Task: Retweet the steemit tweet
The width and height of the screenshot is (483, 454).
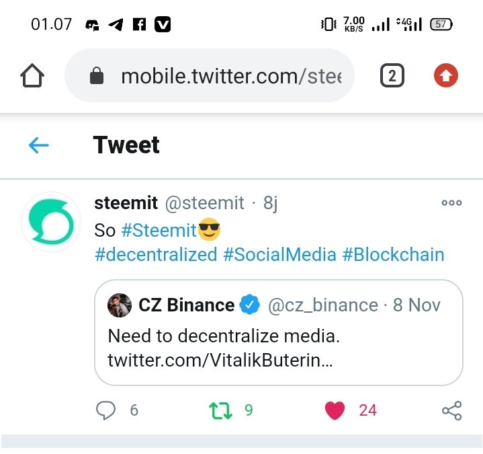Action: (220, 410)
